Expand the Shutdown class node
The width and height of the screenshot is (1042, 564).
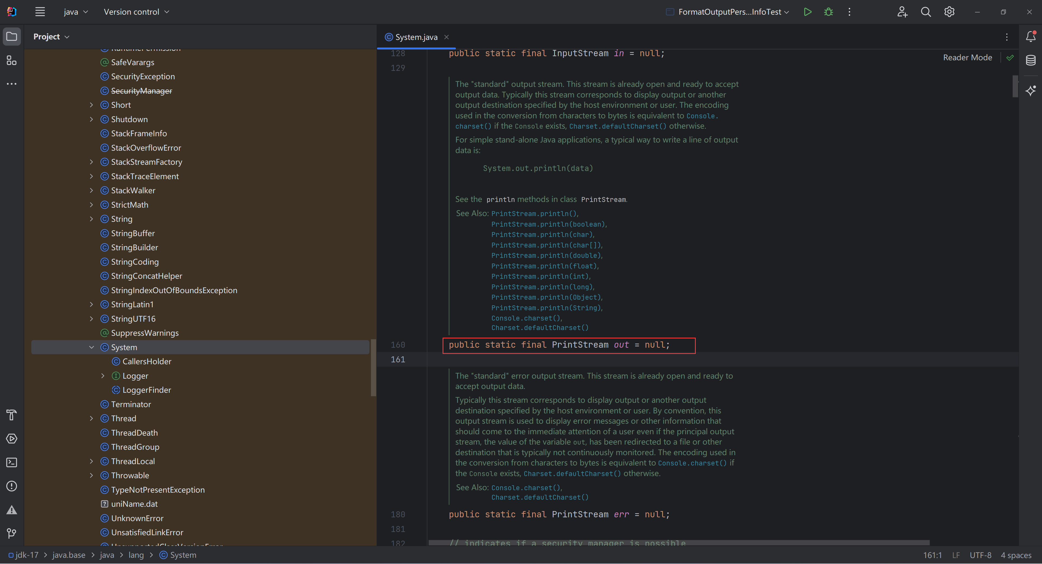(91, 119)
